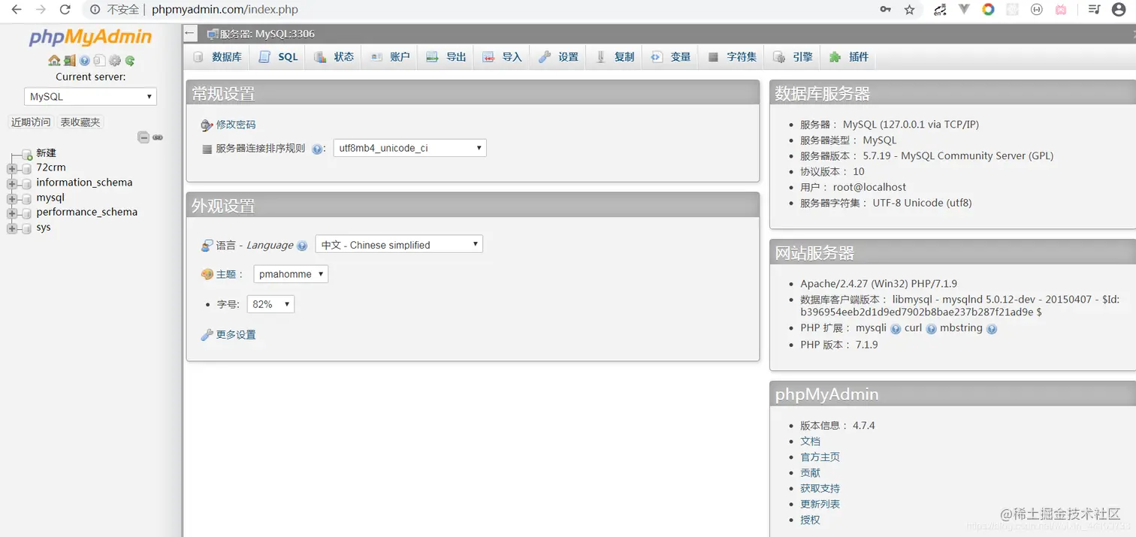Select the 72crm database name

(51, 167)
